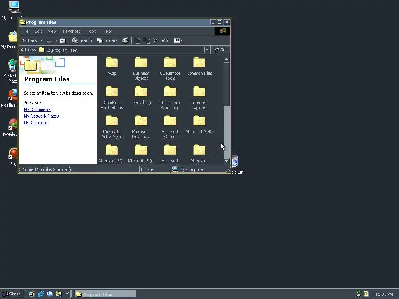Open the Mozilla Firefox desktop shortcut

tap(10, 98)
